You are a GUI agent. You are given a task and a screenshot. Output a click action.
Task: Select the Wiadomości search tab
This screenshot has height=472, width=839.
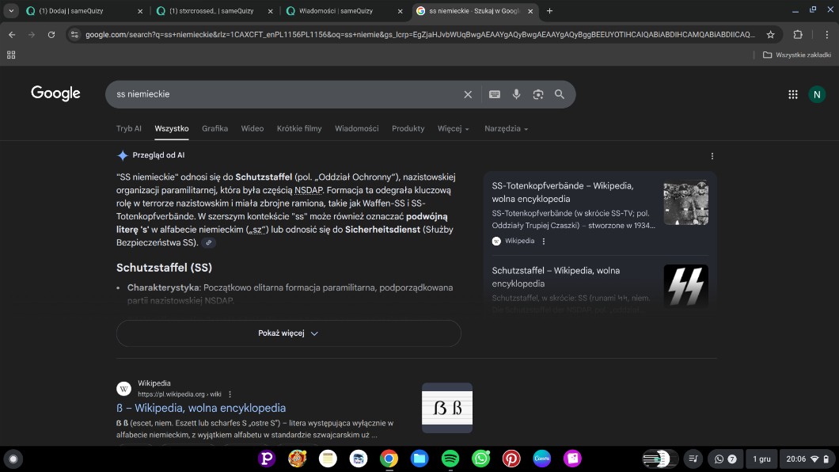[x=356, y=128]
